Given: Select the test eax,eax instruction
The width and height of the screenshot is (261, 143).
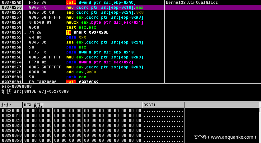Looking at the screenshot, I should tap(81, 27).
